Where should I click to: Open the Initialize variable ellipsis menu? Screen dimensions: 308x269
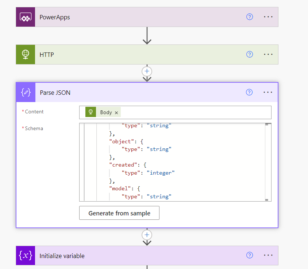268,256
